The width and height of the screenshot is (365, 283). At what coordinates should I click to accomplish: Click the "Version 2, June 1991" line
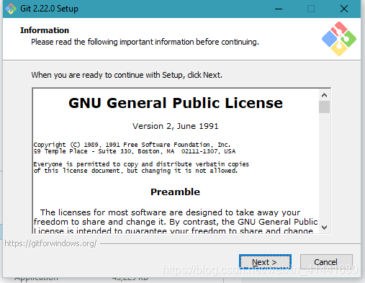coord(176,126)
